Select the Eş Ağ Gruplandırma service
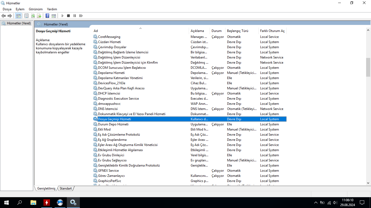The image size is (371, 208). [190, 139]
